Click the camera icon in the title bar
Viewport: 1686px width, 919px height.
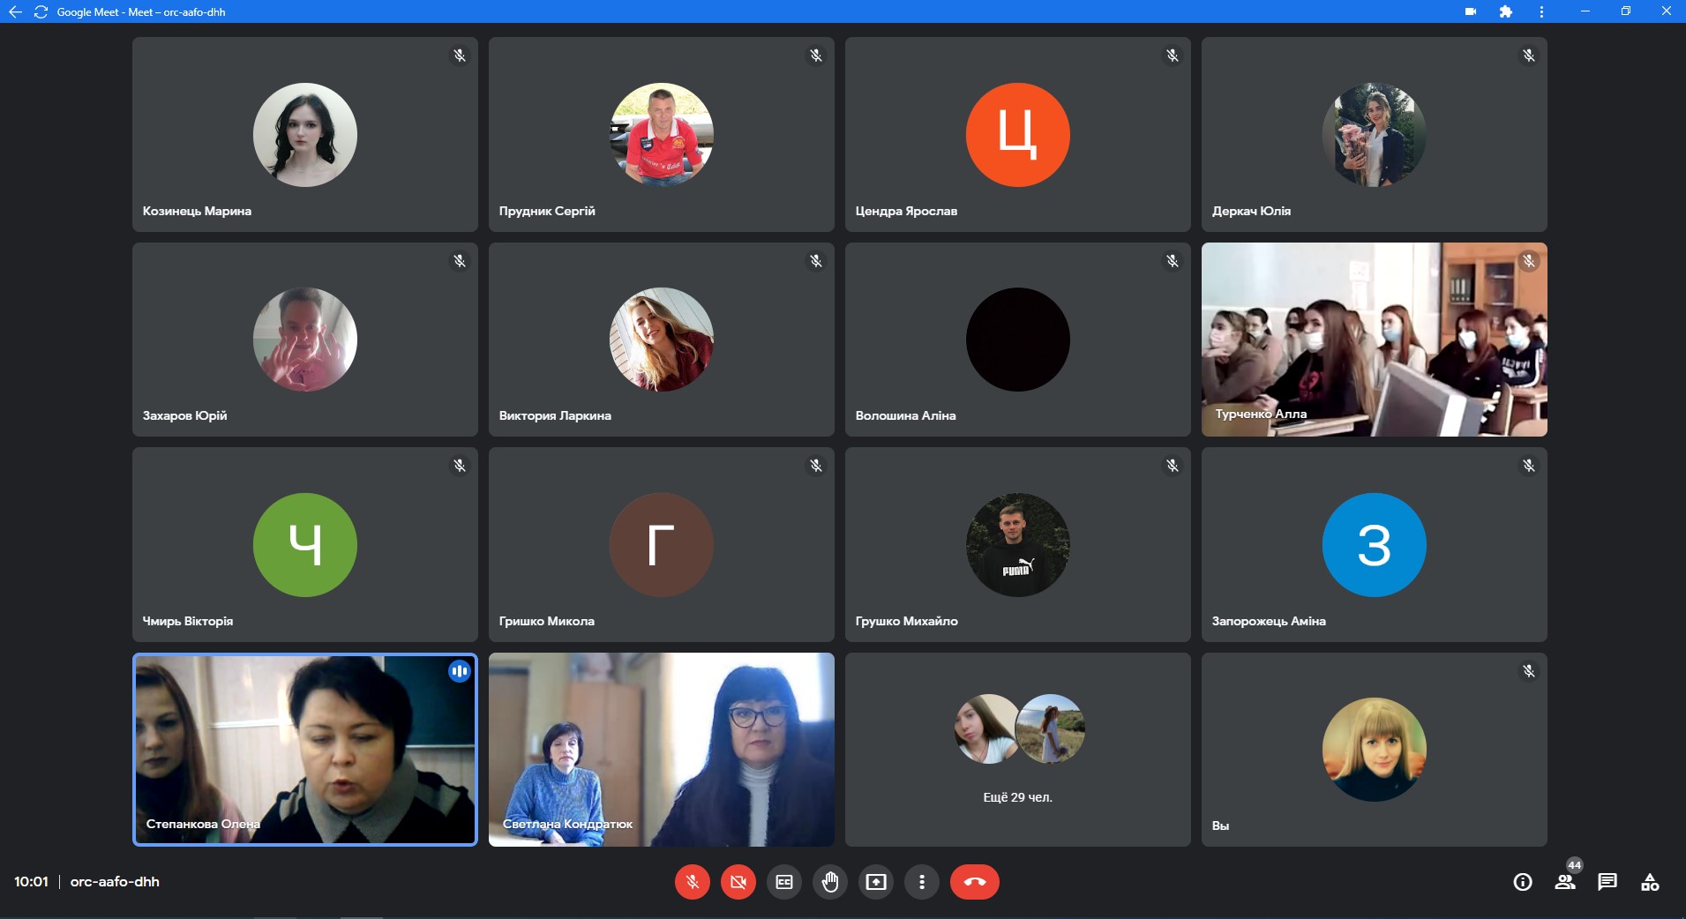pyautogui.click(x=1471, y=11)
